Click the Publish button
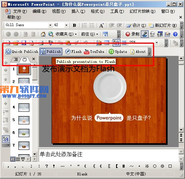Image resolution: width=185 pixels, height=179 pixels. [x=51, y=52]
